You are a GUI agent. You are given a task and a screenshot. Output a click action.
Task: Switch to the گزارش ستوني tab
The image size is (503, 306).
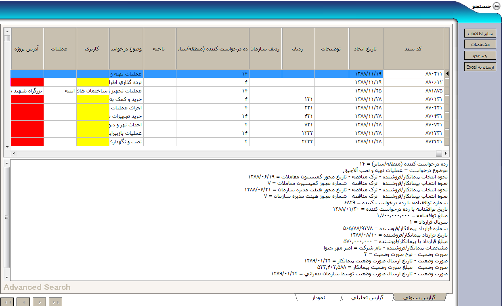pos(420,298)
